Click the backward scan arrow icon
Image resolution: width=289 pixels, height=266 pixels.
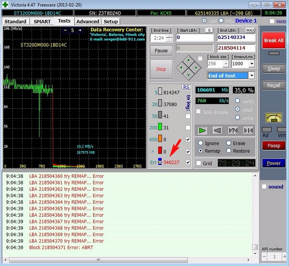(217, 130)
